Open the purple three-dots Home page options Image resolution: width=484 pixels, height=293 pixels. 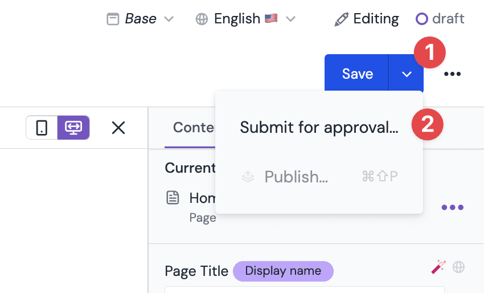point(452,207)
